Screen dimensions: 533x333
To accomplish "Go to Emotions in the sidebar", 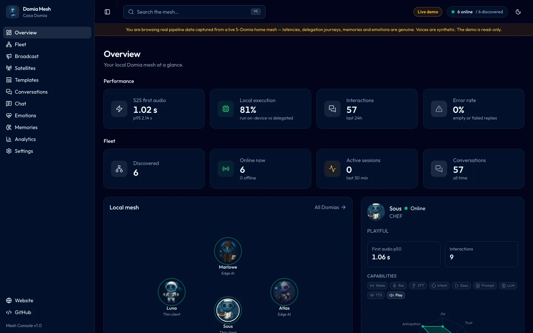I will (47, 115).
